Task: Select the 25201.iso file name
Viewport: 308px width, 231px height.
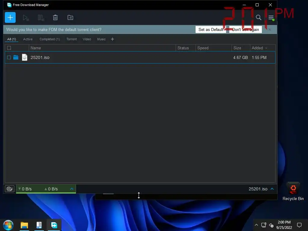Action: [40, 57]
